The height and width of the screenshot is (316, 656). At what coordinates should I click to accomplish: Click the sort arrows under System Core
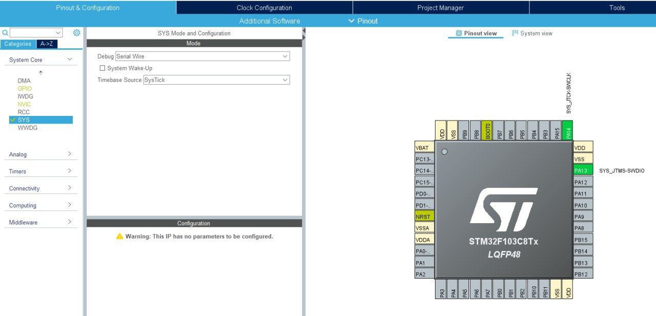tap(40, 72)
